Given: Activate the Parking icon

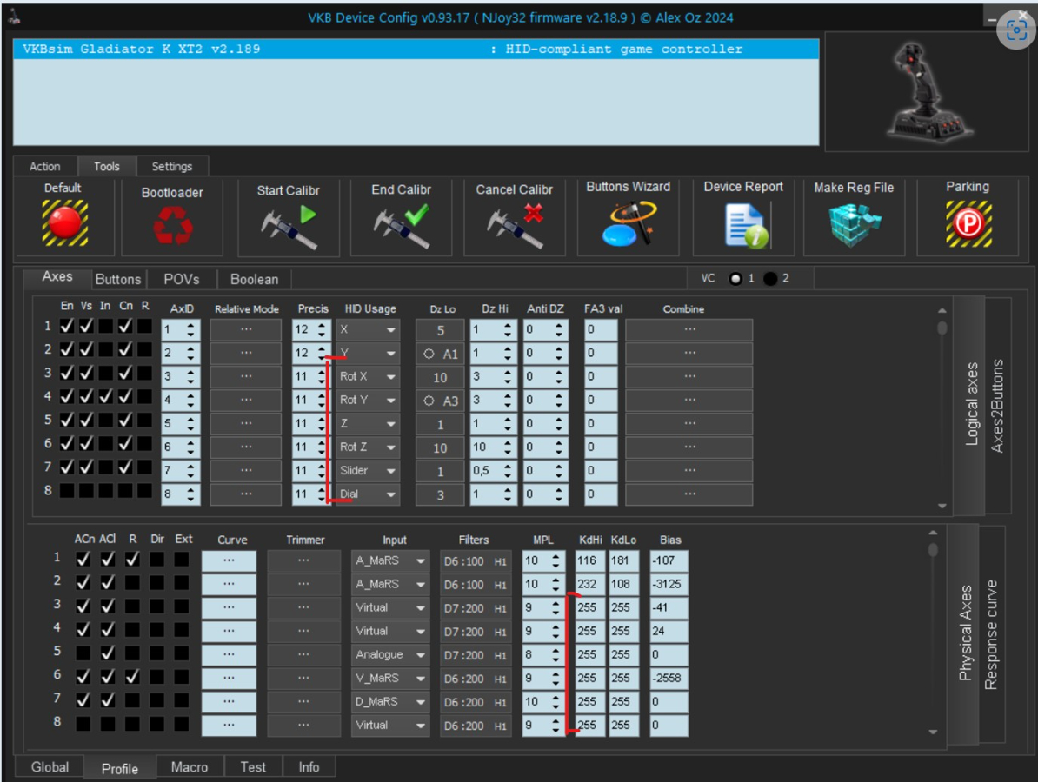Looking at the screenshot, I should click(x=968, y=223).
